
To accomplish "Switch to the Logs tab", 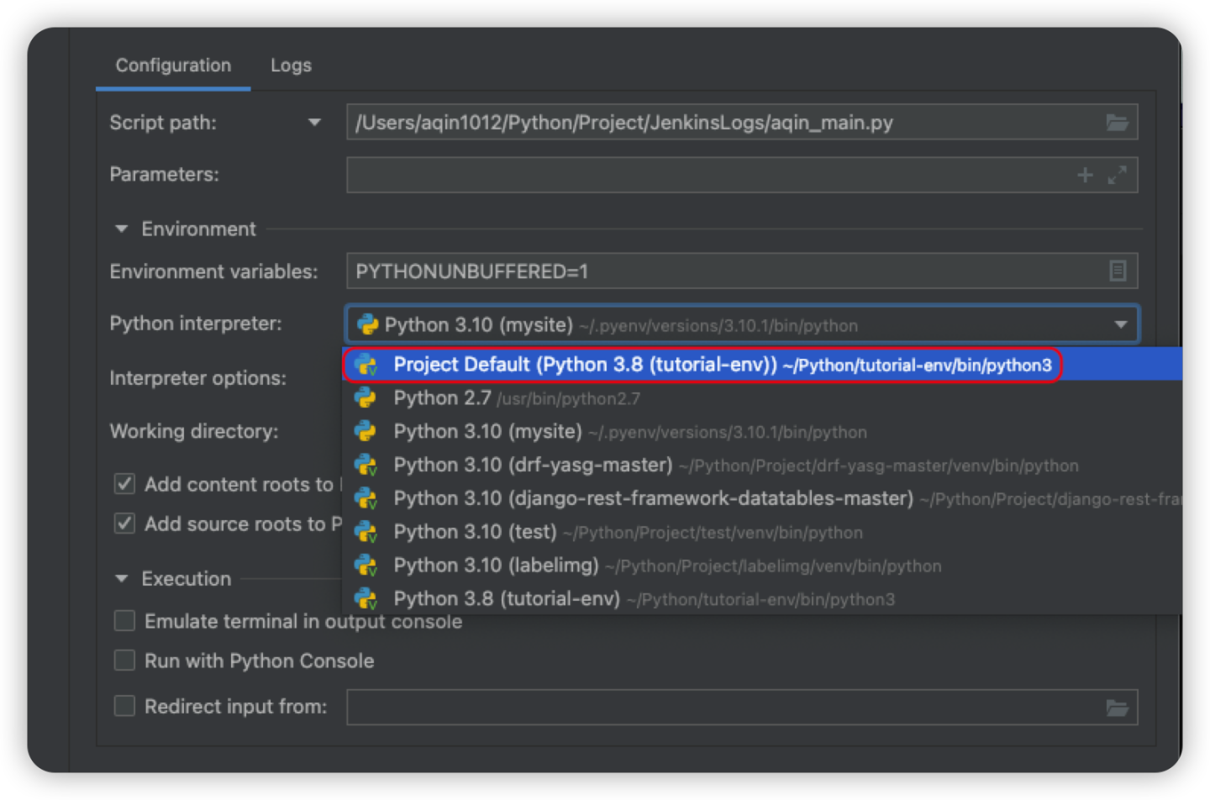I will coord(291,66).
